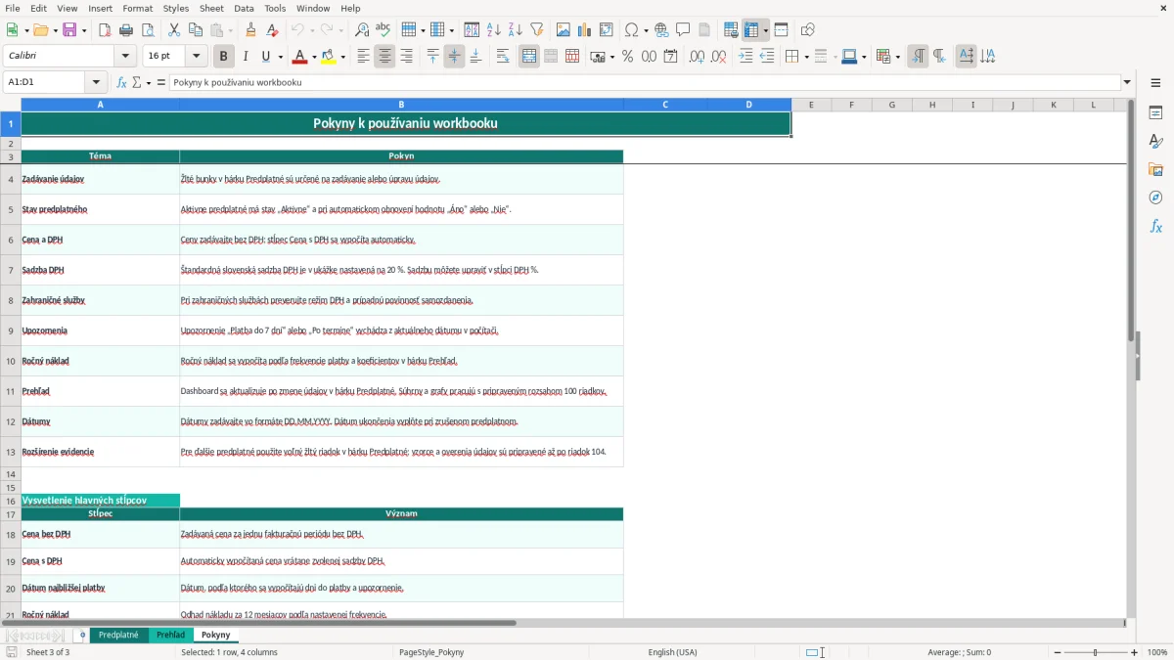
Task: Click English (USA) language in status bar
Action: (672, 652)
